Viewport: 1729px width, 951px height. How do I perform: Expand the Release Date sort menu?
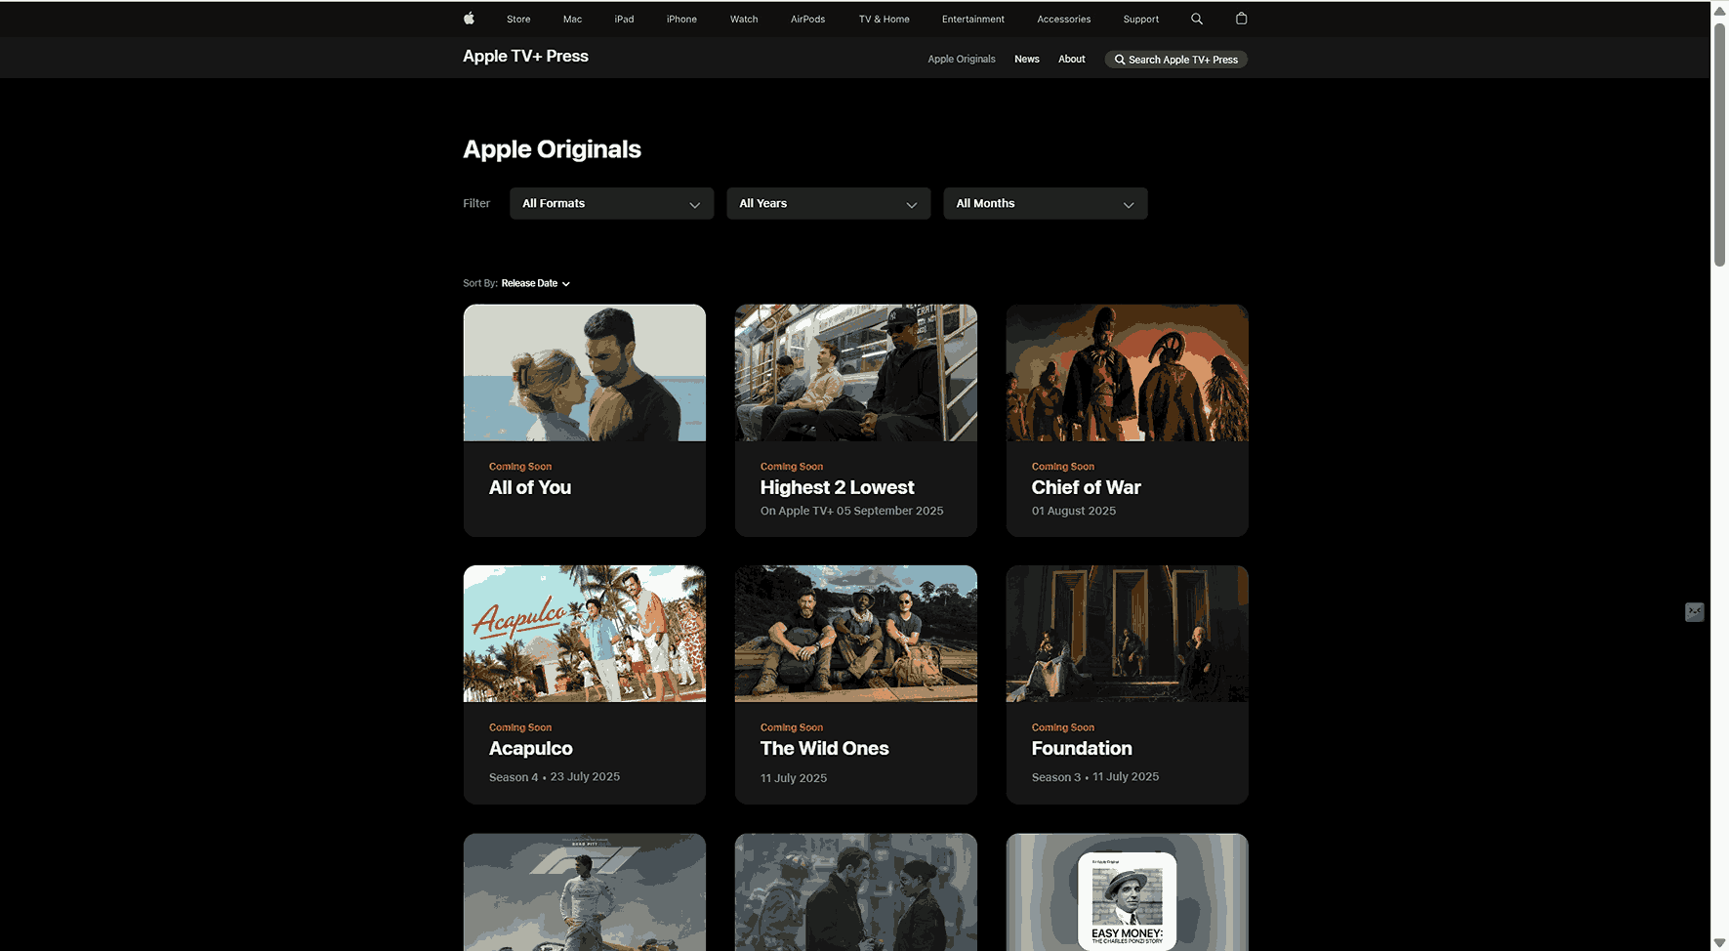pos(535,283)
